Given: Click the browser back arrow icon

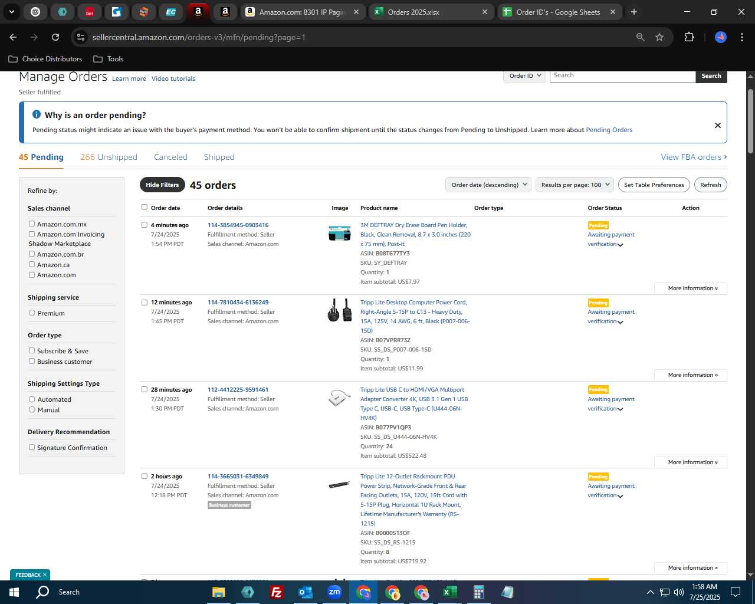Looking at the screenshot, I should (13, 37).
